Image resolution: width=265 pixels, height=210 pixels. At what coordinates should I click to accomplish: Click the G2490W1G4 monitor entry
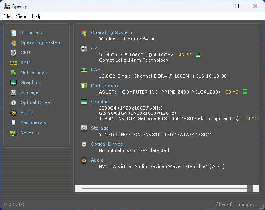[x=138, y=113]
